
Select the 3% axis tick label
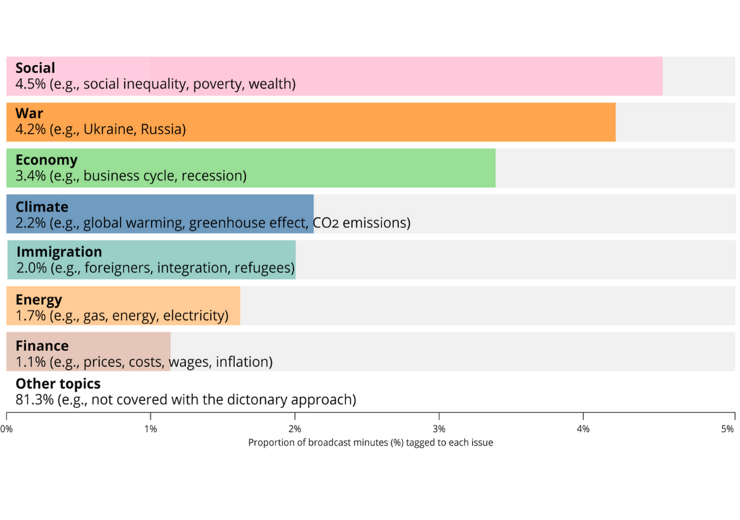[439, 429]
